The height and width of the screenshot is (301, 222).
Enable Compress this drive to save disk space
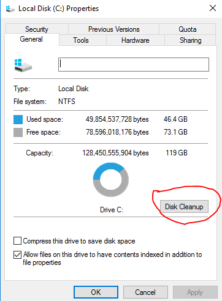17,241
